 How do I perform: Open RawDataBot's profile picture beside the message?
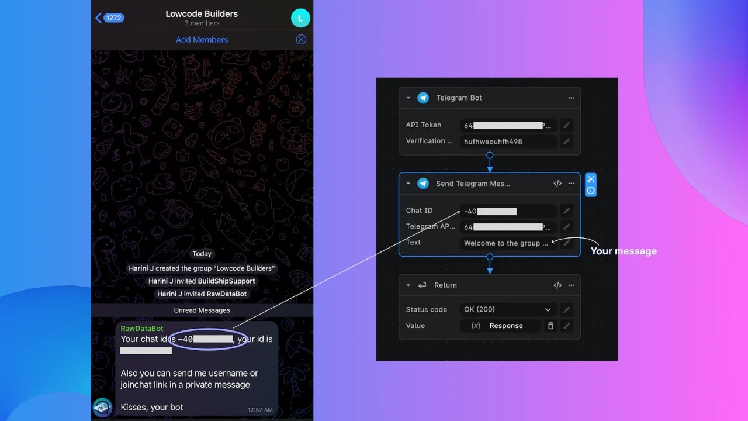[102, 408]
